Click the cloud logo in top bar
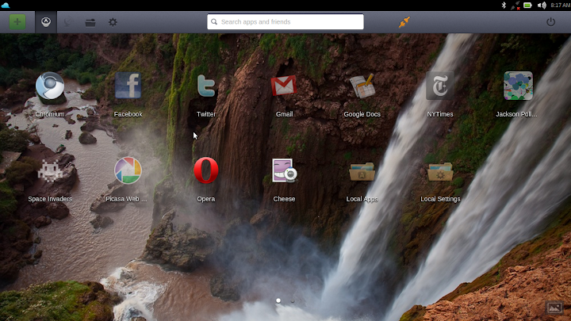571x321 pixels. click(x=6, y=5)
